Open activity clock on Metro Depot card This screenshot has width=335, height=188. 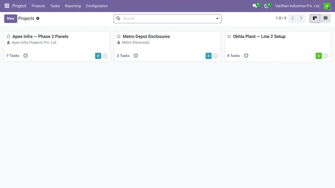[x=136, y=56]
